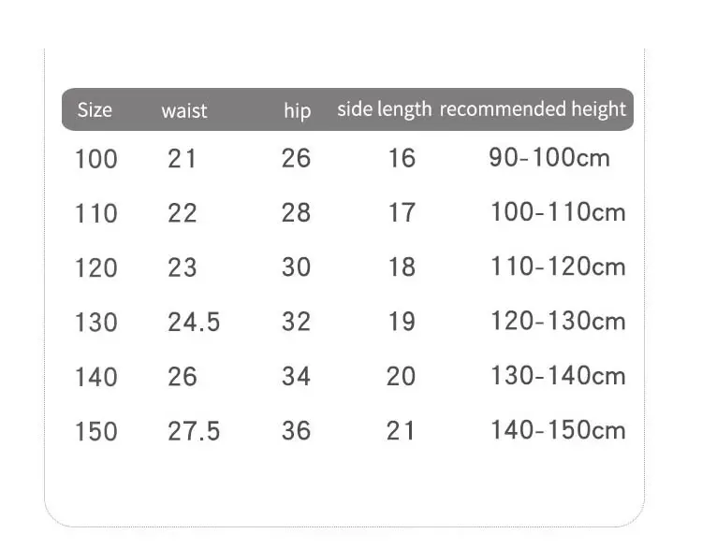Select size 140 in the table
The height and width of the screenshot is (548, 702).
(96, 377)
